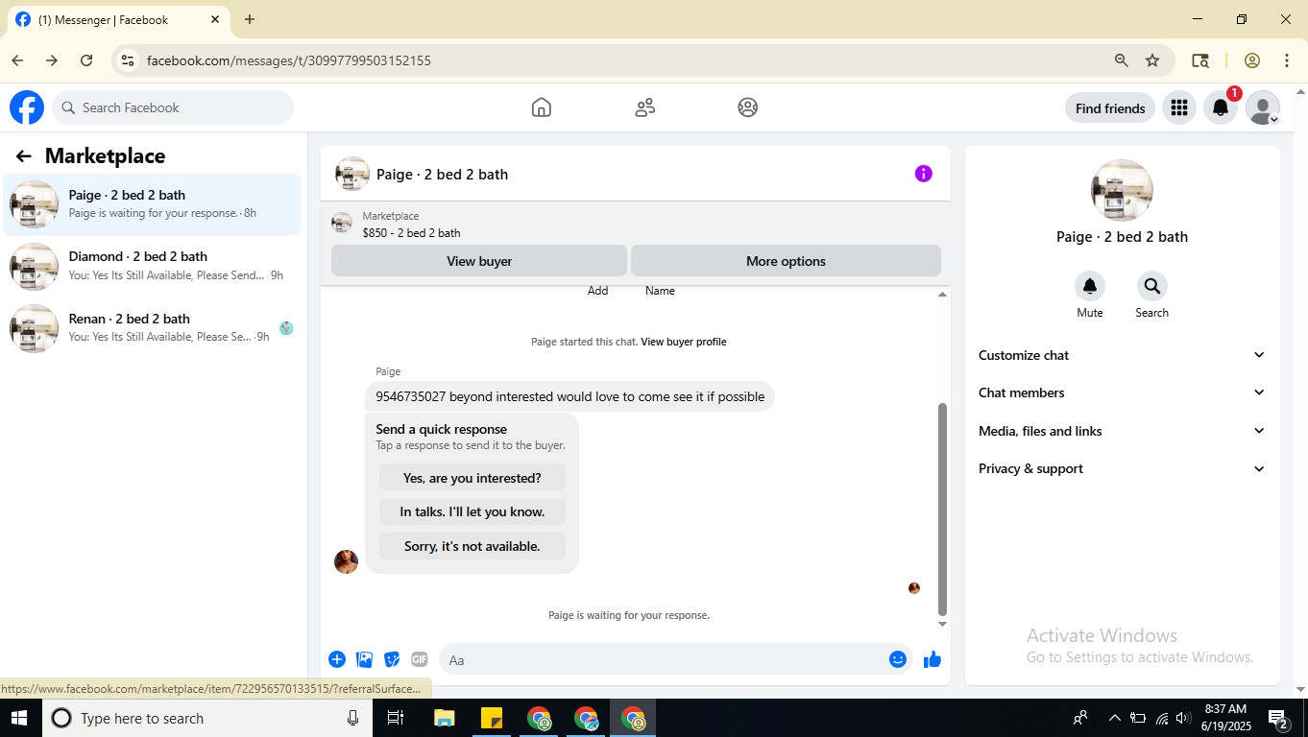The image size is (1308, 737).
Task: Click chat scrollbar up arrow
Action: 942,295
